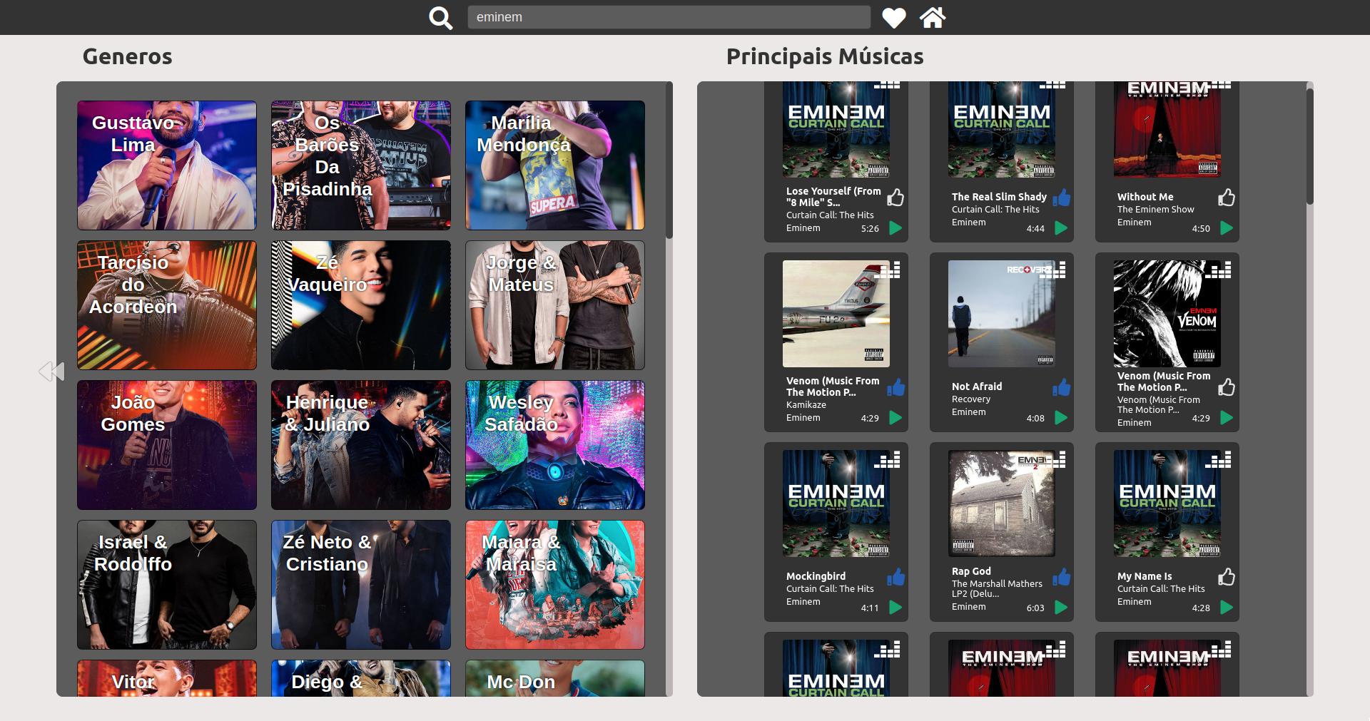Click the 'Principais Músicas' heading
The image size is (1370, 721).
point(825,56)
